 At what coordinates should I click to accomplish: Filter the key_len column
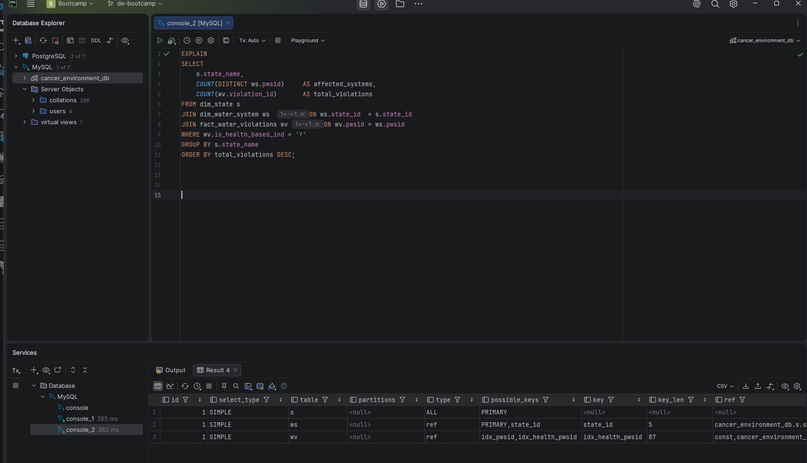click(691, 400)
